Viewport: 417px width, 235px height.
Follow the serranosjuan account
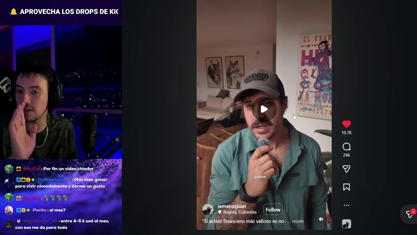click(x=273, y=210)
